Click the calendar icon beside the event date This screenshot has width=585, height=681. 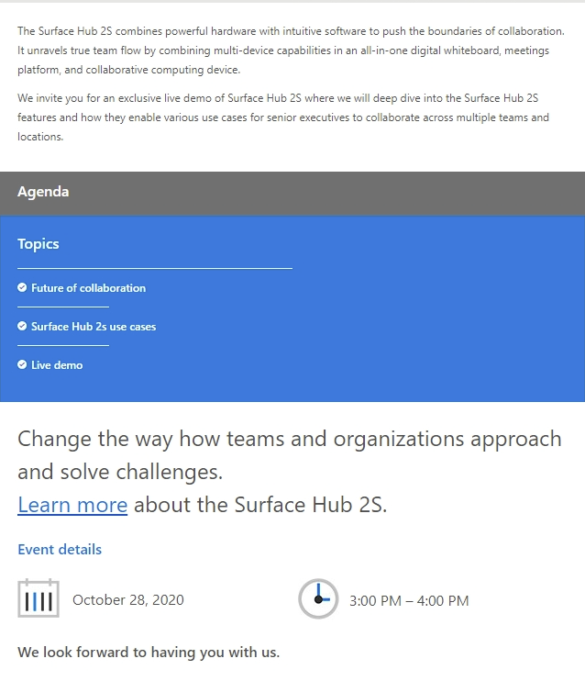point(39,598)
